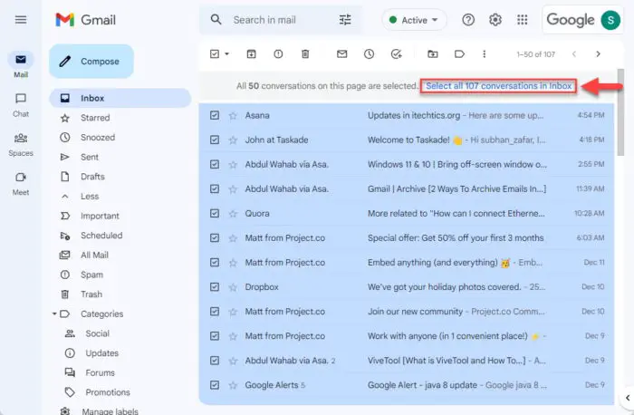Select all 107 conversations in Inbox
The height and width of the screenshot is (415, 634).
(x=498, y=86)
